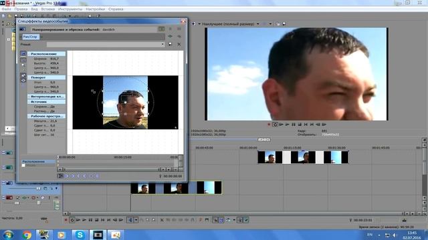The image size is (428, 240).
Task: Click the Ширина value 816,7
Action: (x=54, y=59)
